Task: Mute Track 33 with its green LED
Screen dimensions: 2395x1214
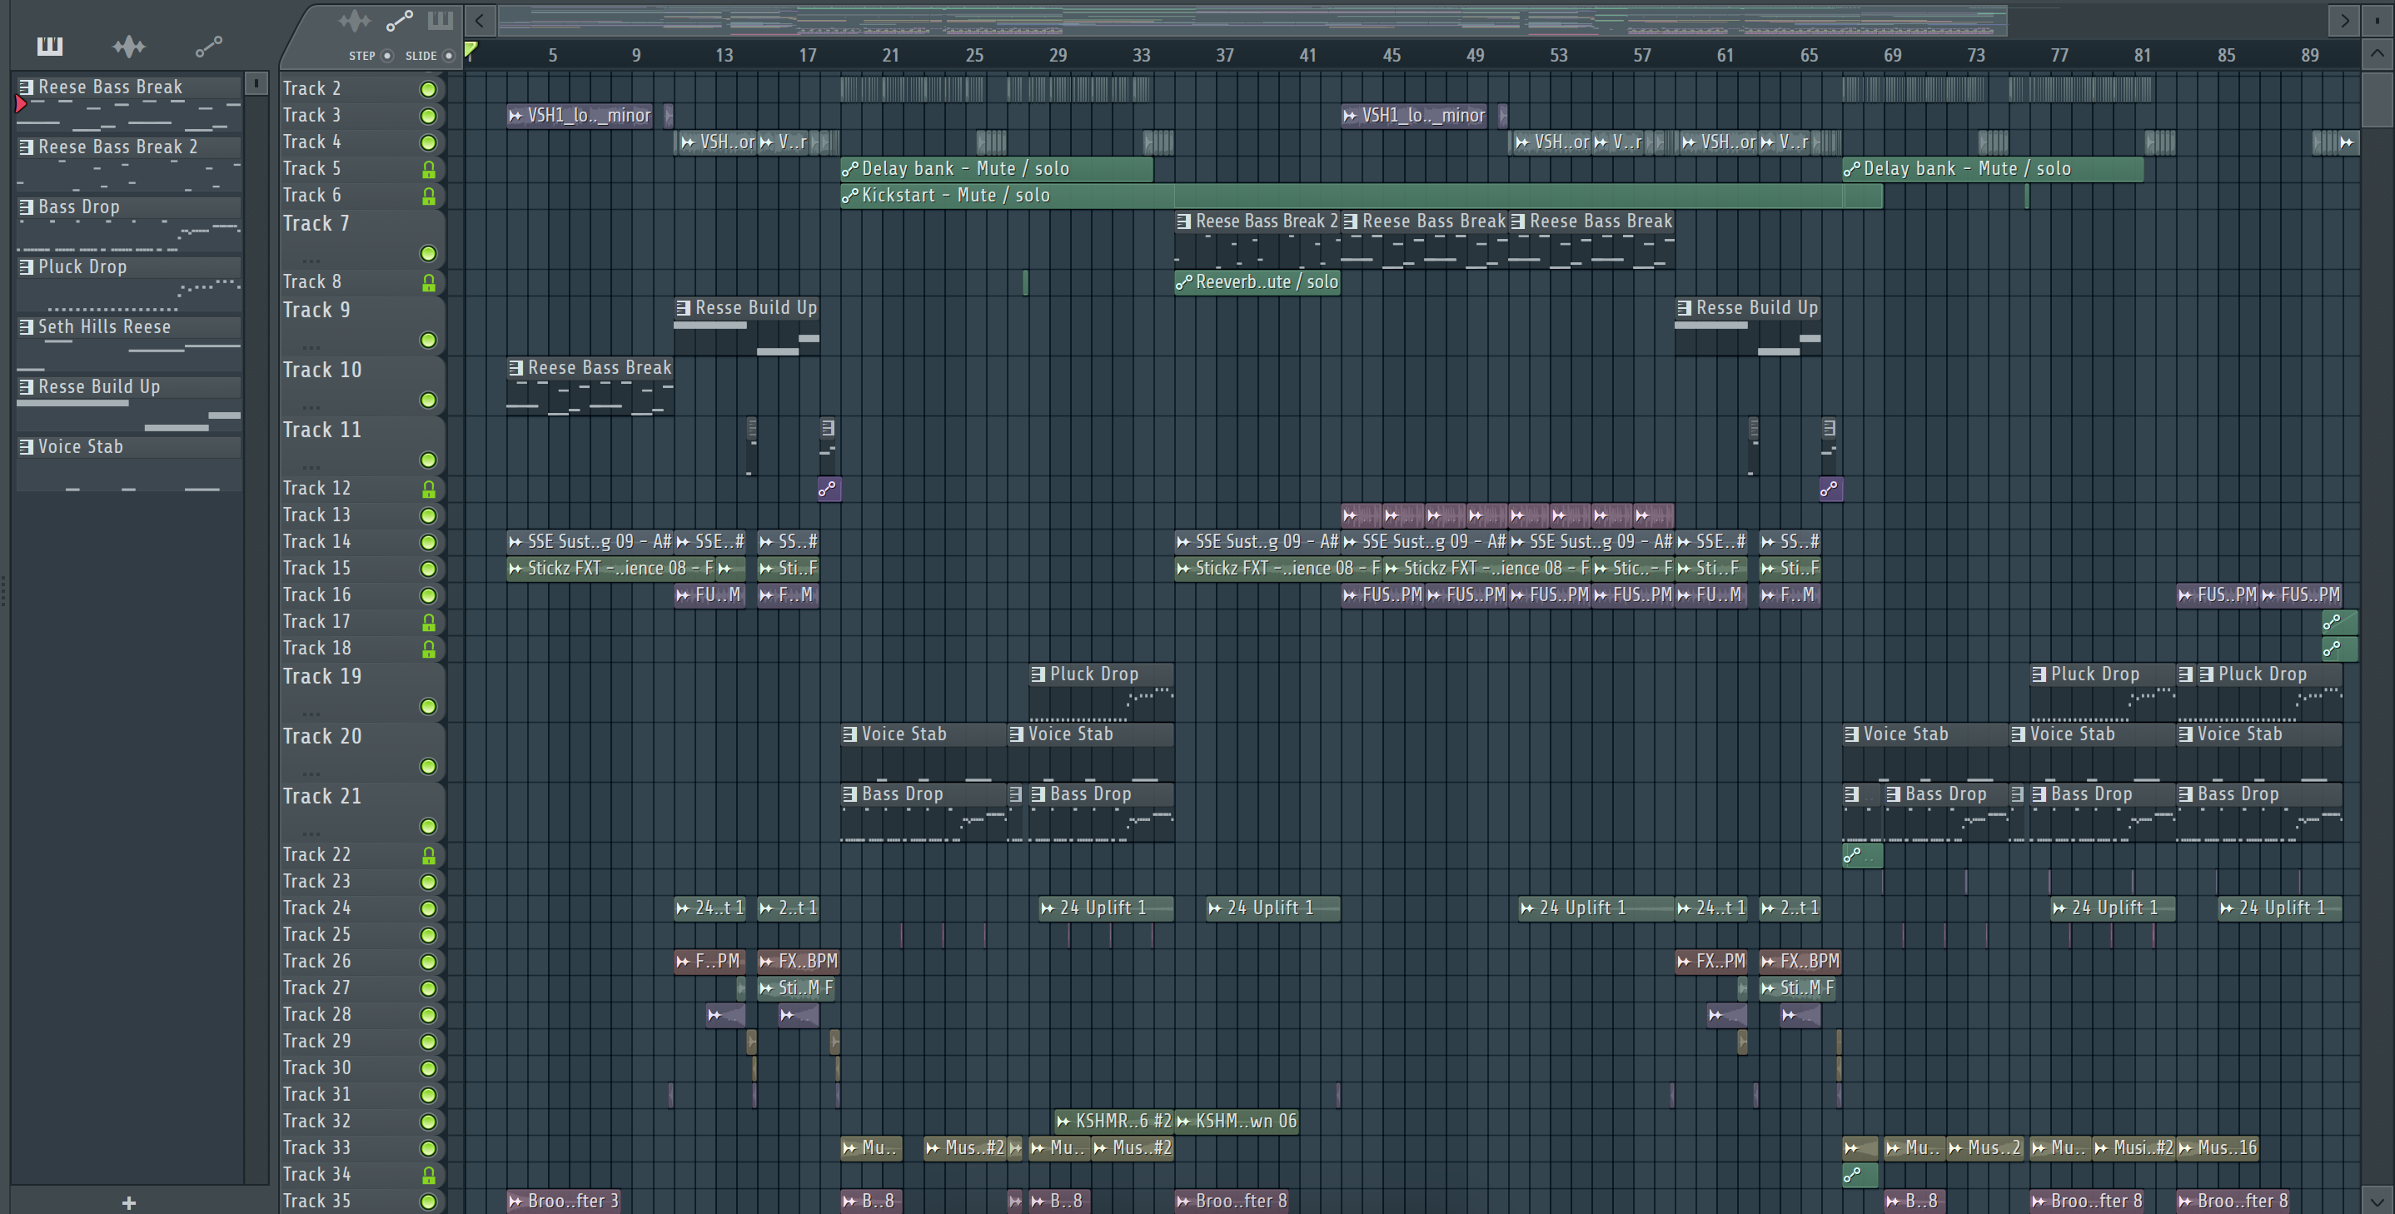Action: [x=428, y=1149]
